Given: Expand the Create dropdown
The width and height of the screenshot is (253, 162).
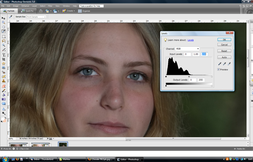Looking at the screenshot, I should [69, 11].
